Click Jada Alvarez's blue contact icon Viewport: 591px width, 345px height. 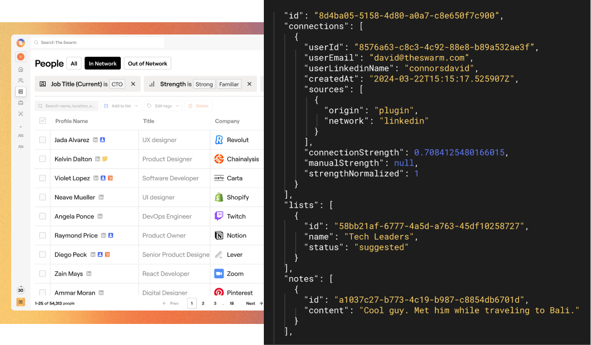(103, 140)
